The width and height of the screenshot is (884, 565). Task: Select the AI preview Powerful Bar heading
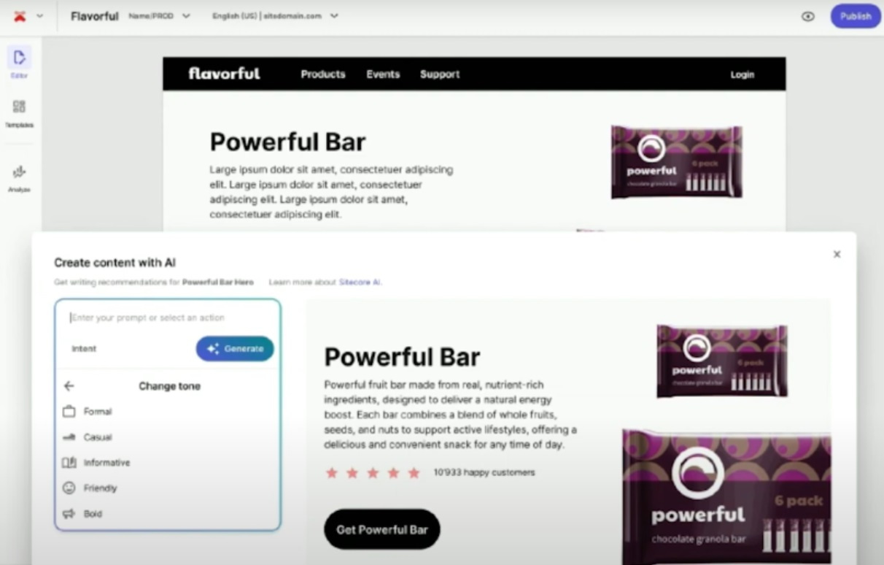coord(402,357)
